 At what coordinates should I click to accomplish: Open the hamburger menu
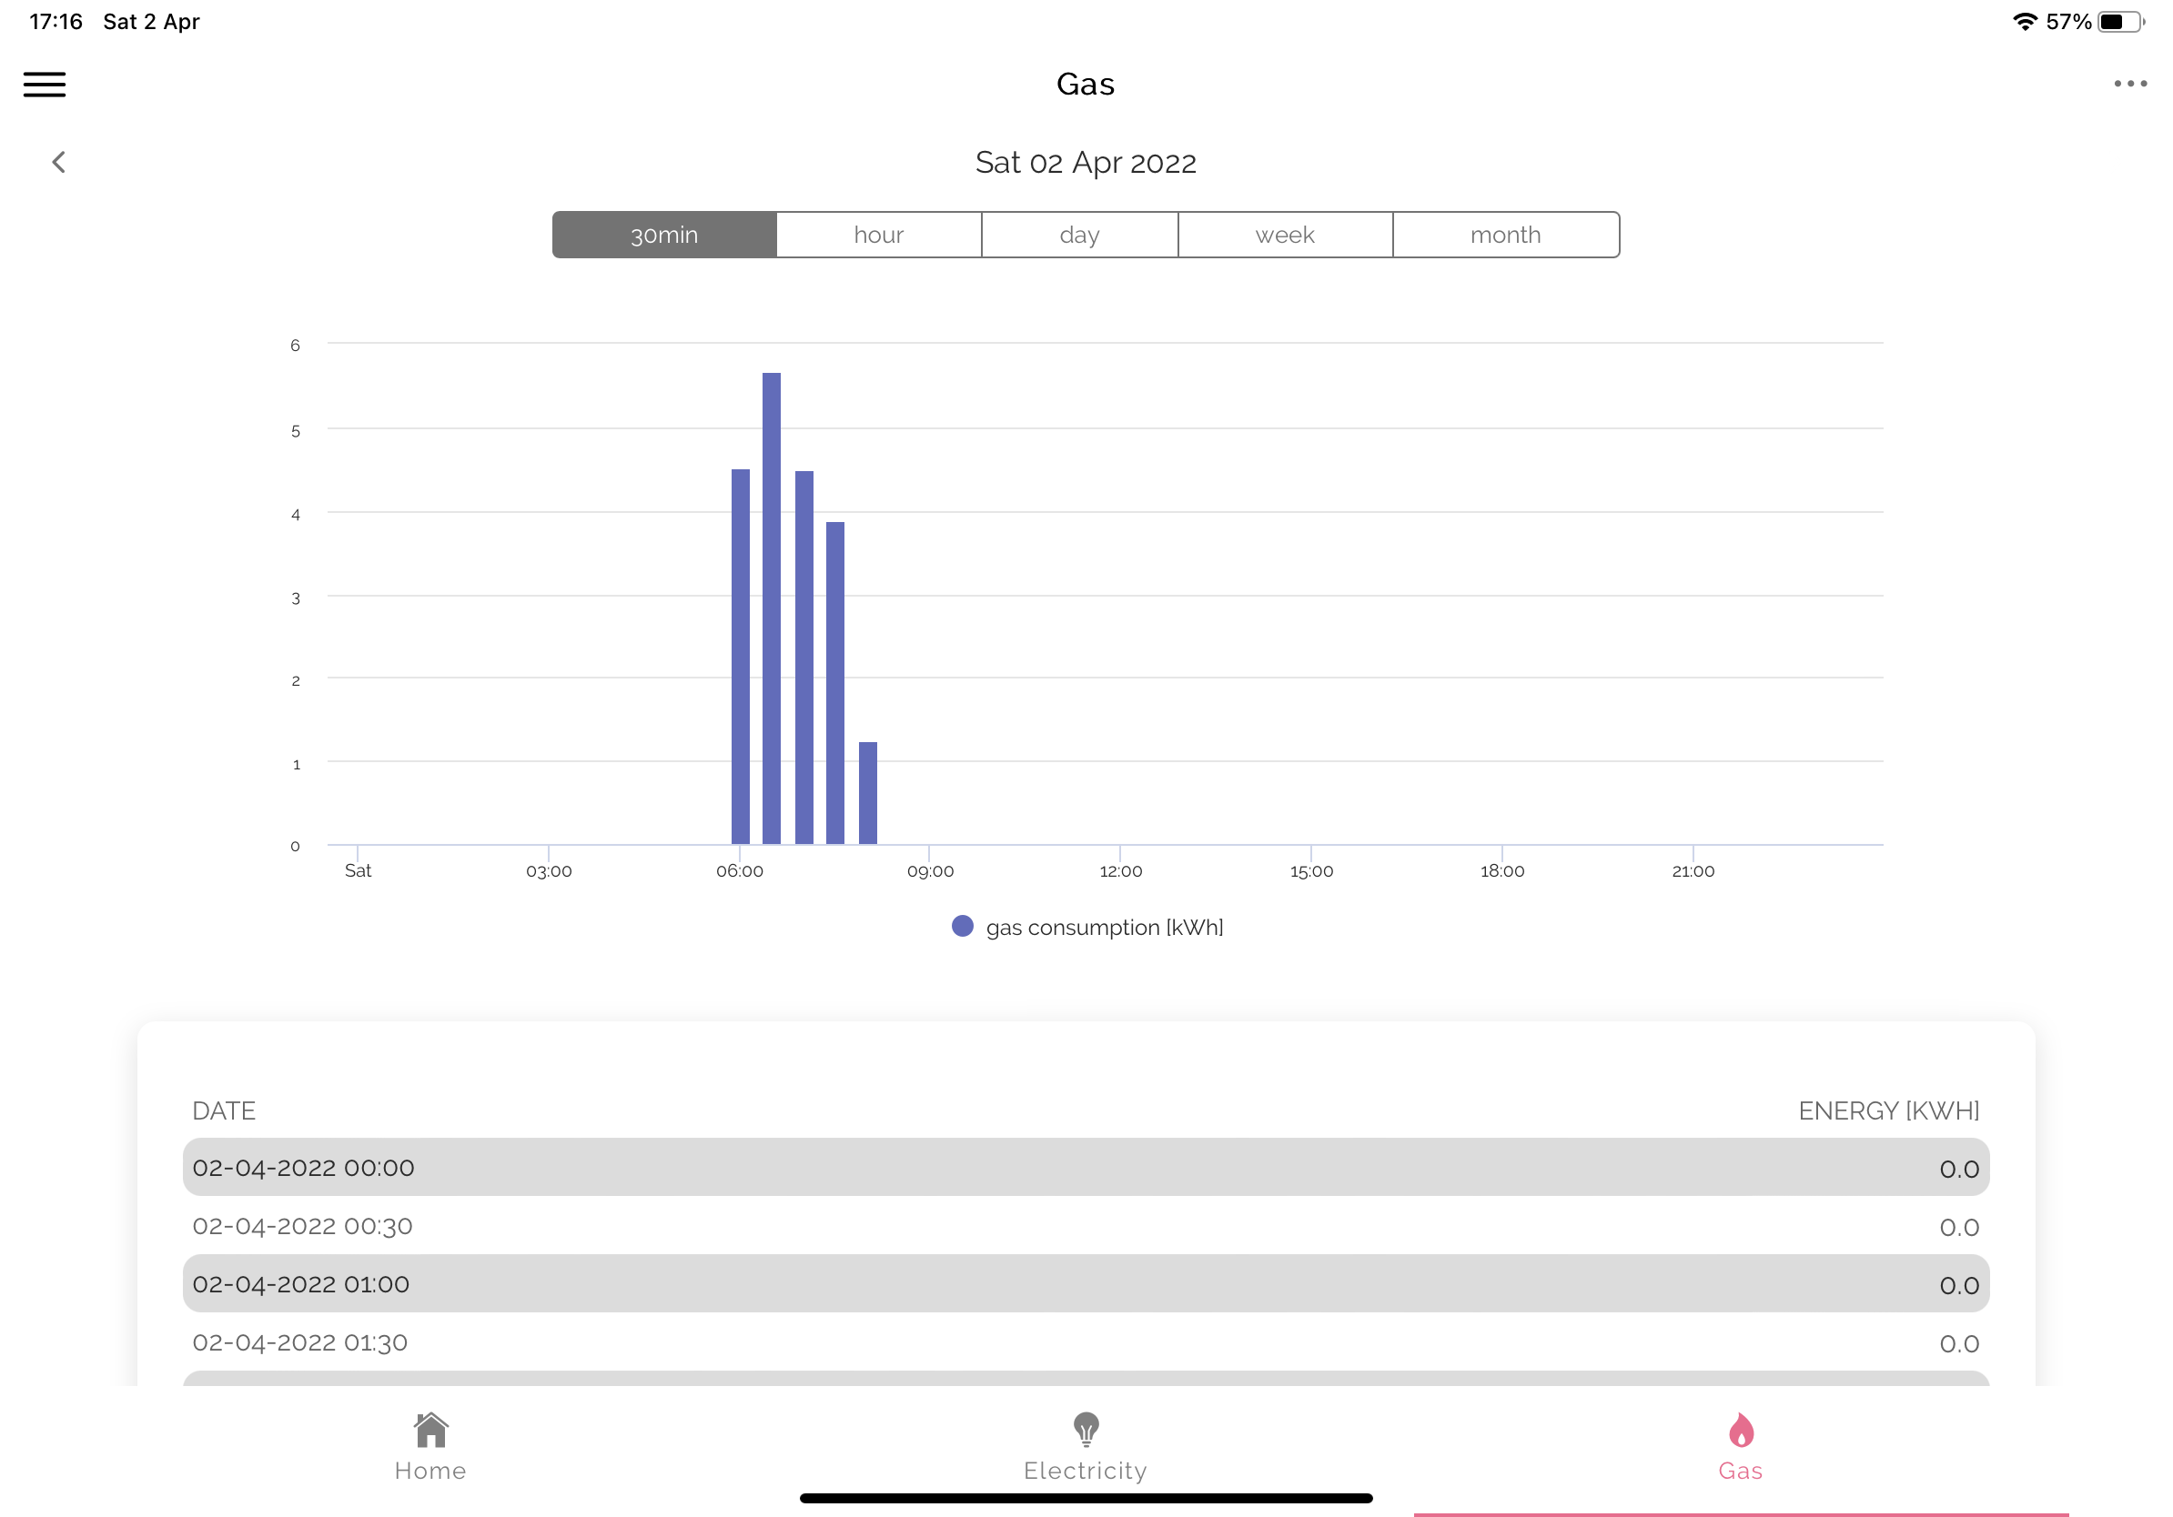[45, 85]
